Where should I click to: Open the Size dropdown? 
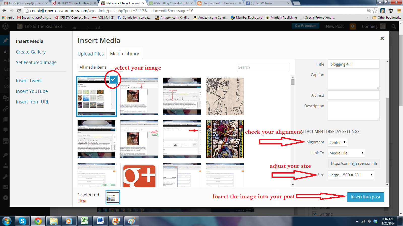(x=351, y=175)
